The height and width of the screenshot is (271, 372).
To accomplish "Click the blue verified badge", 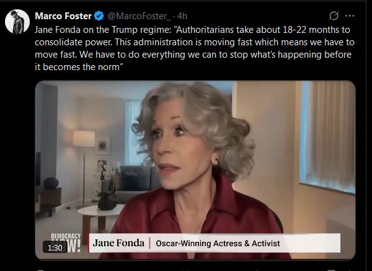I will (x=99, y=16).
